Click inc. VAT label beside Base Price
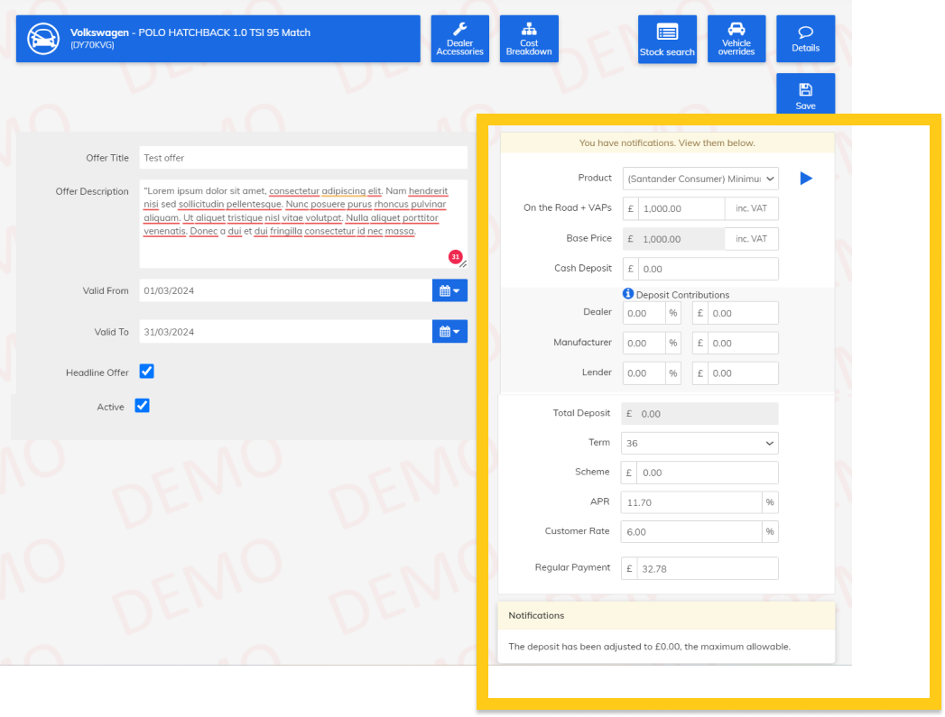Screen dimensions: 945x717 [752, 239]
